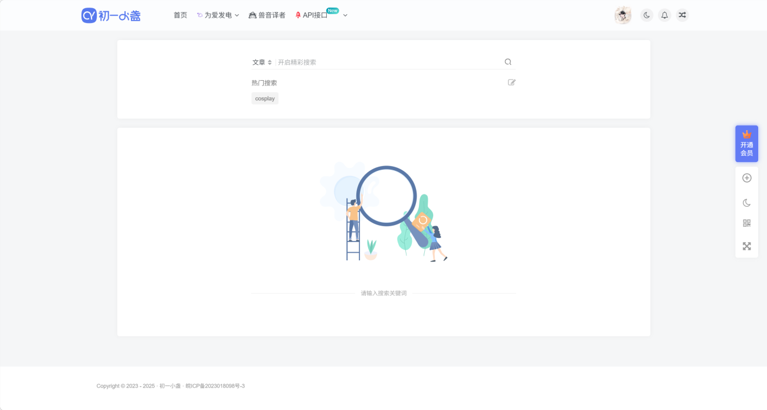Edit hot searches with the pencil icon

click(x=512, y=82)
